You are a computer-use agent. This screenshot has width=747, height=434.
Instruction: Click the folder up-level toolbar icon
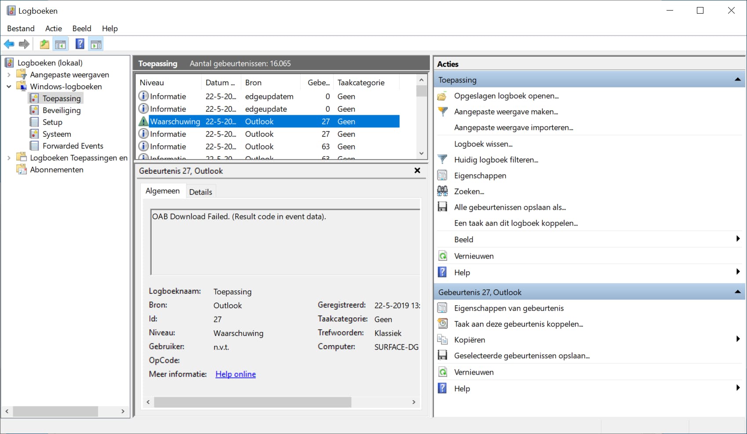[44, 44]
